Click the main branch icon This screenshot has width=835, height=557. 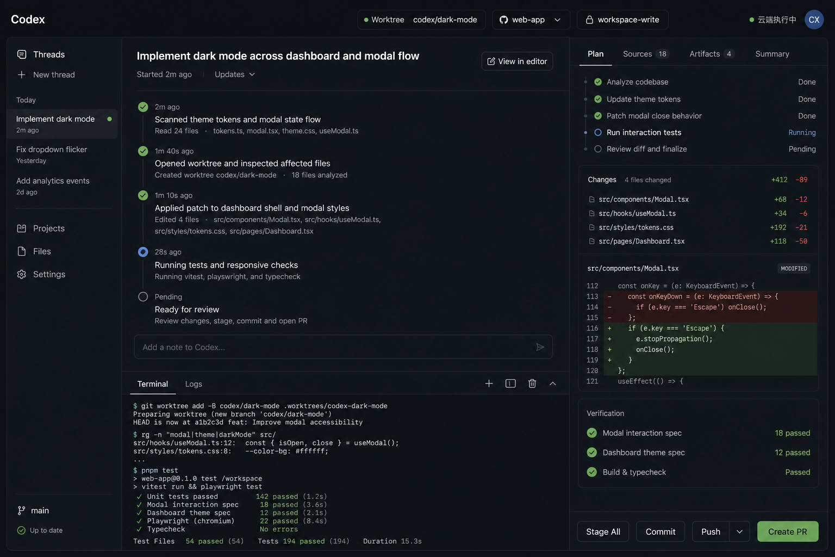coord(21,510)
